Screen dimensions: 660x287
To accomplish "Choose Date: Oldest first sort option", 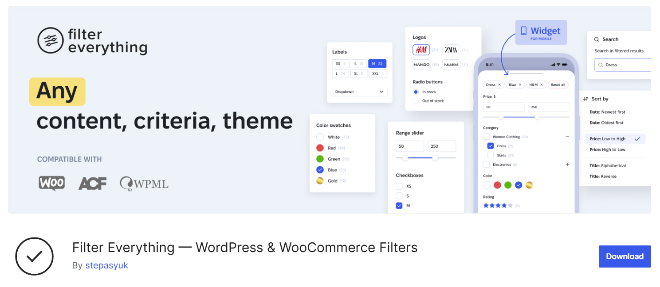I will coord(606,122).
